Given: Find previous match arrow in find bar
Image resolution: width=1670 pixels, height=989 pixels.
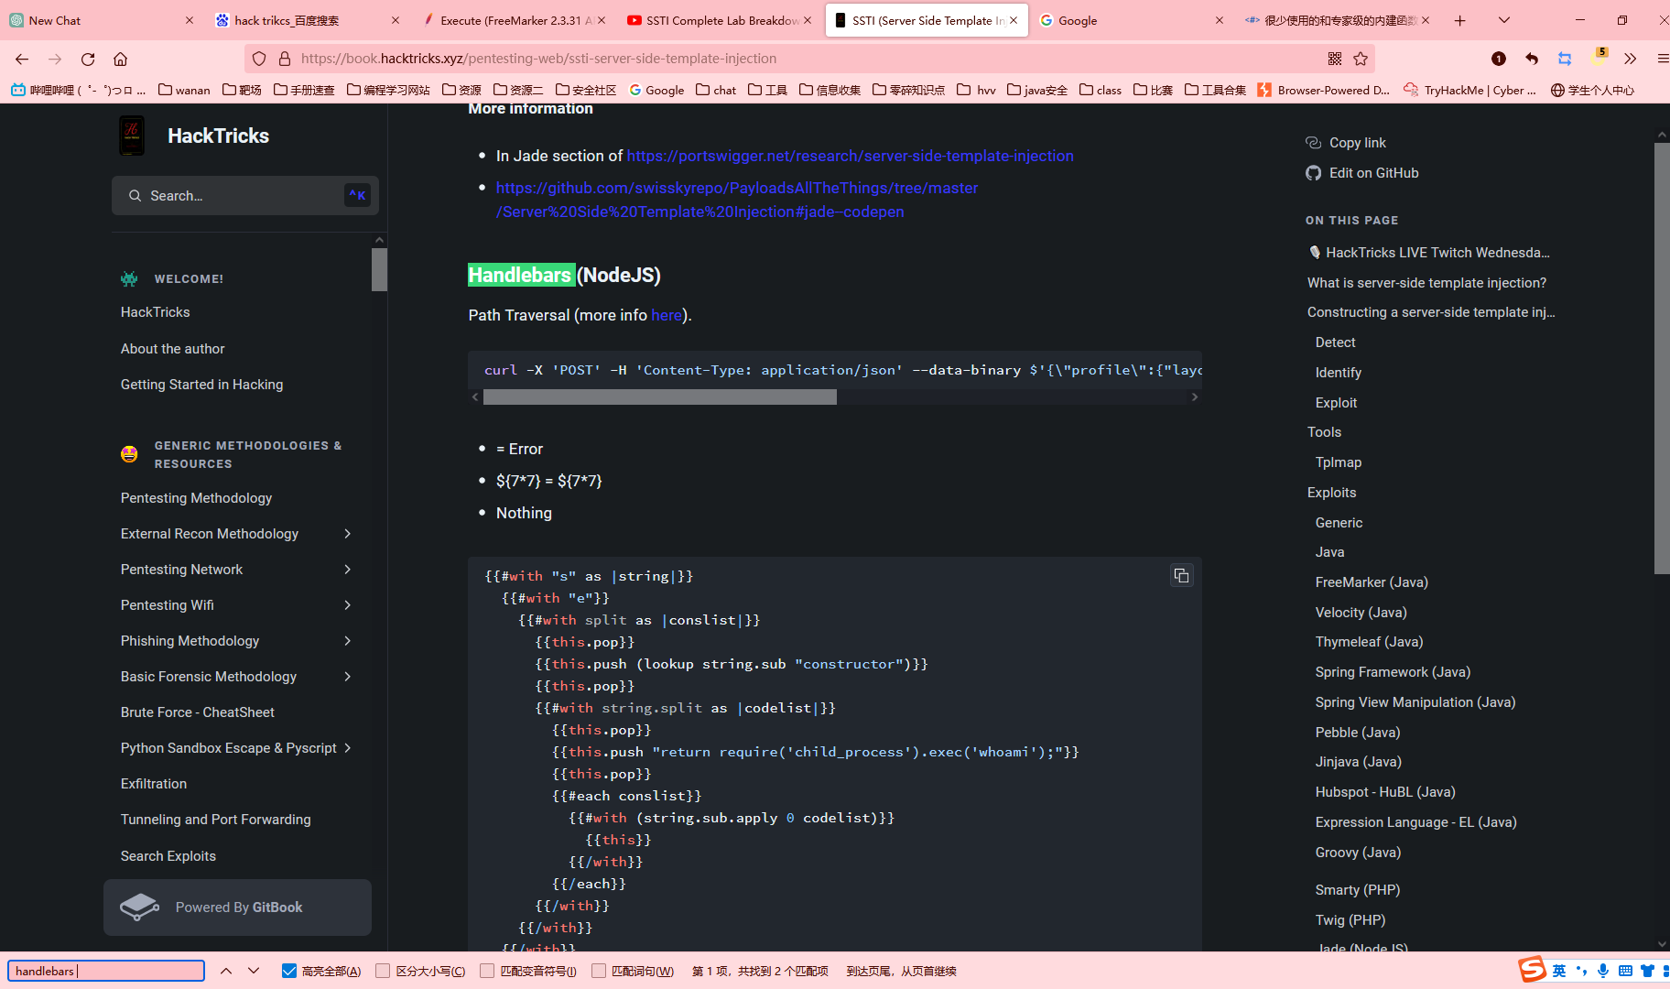Looking at the screenshot, I should [226, 971].
